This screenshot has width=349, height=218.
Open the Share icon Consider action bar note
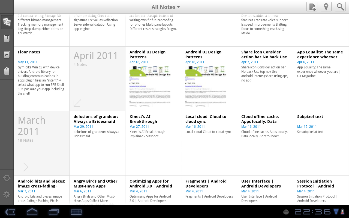265,79
